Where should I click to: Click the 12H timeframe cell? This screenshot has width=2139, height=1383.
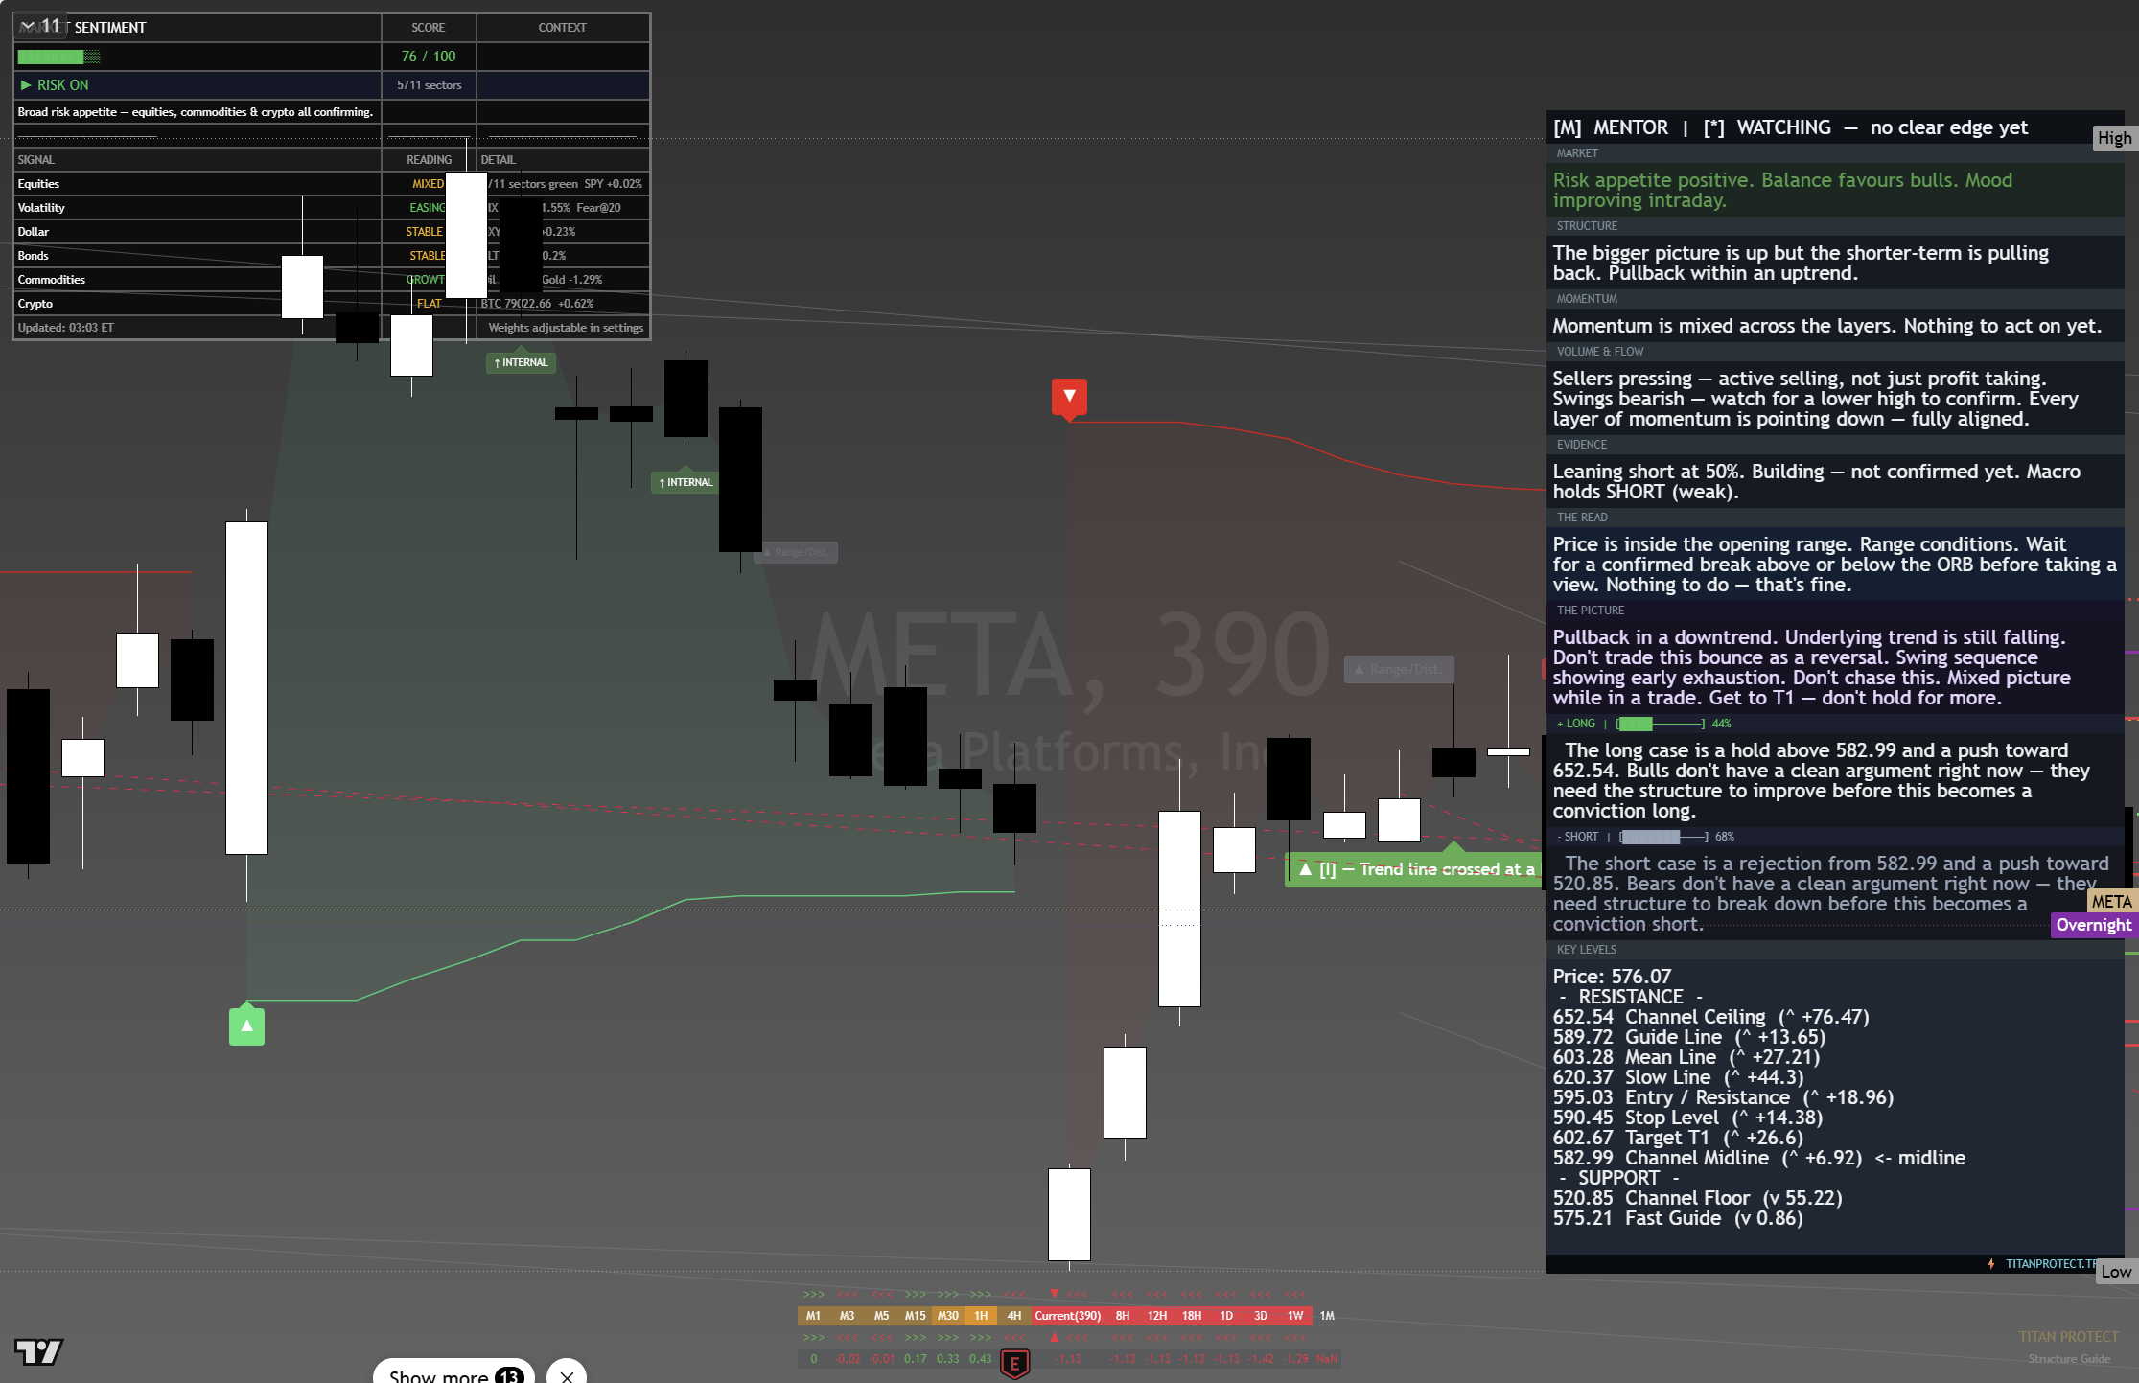tap(1157, 1316)
